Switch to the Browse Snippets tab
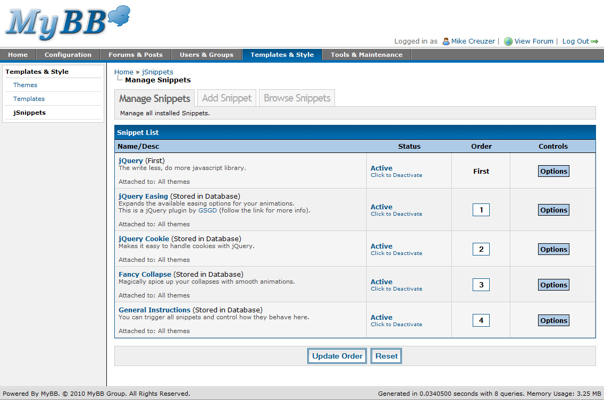The height and width of the screenshot is (400, 604). 297,98
